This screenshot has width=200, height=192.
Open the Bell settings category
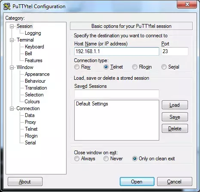point(28,54)
